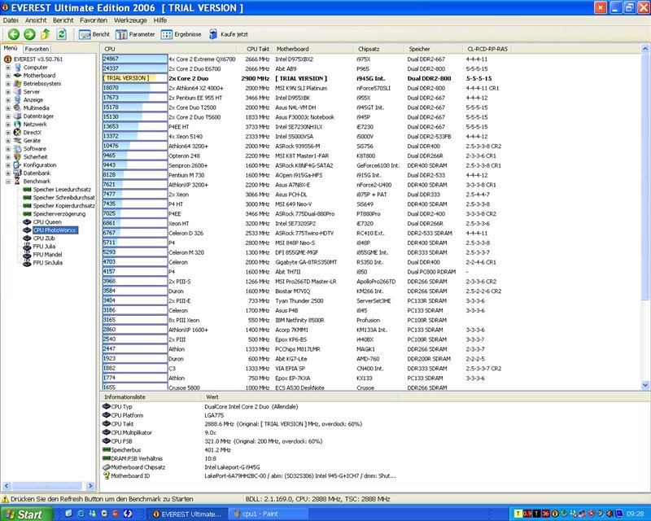Click the Chipsatz column header

[x=378, y=49]
